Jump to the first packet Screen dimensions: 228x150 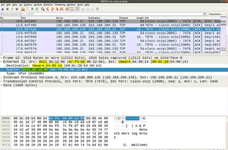click(62, 9)
